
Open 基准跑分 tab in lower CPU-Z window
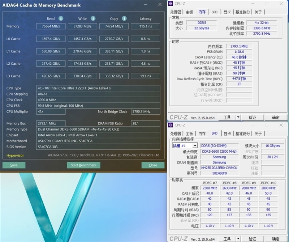(x=242, y=133)
